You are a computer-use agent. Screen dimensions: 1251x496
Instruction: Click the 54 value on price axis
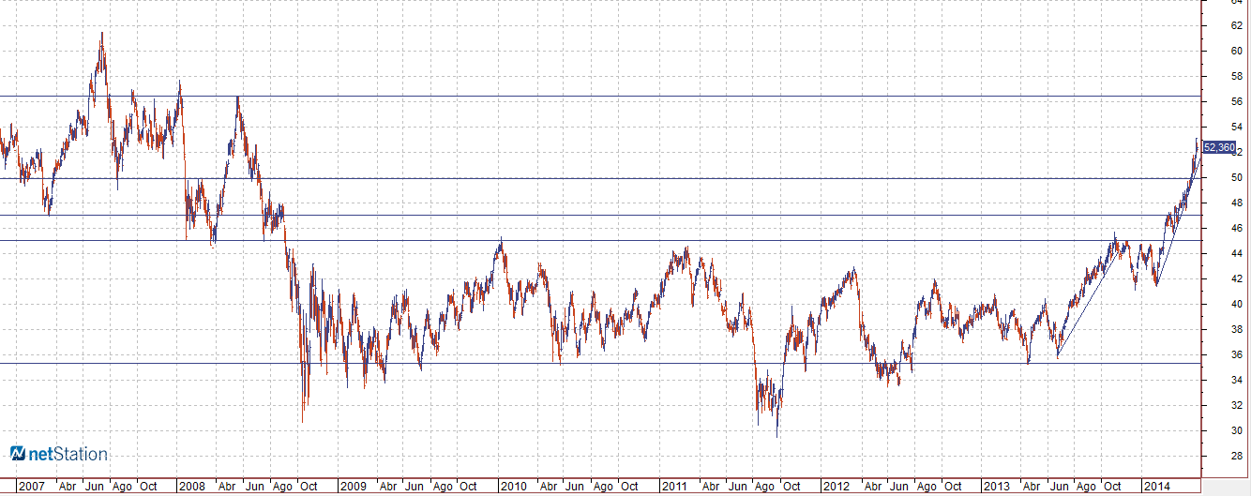point(1237,127)
